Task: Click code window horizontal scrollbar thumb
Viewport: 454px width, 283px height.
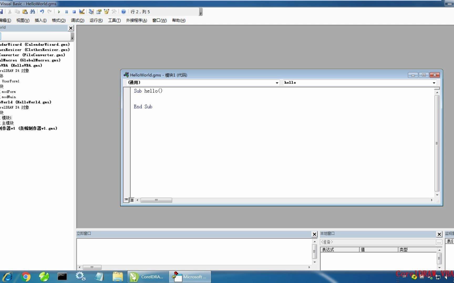Action: tap(156, 200)
